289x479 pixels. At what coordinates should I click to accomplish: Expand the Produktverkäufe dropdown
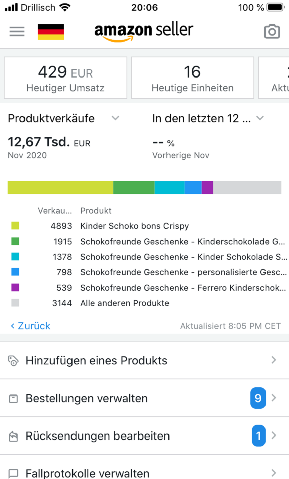pos(115,118)
